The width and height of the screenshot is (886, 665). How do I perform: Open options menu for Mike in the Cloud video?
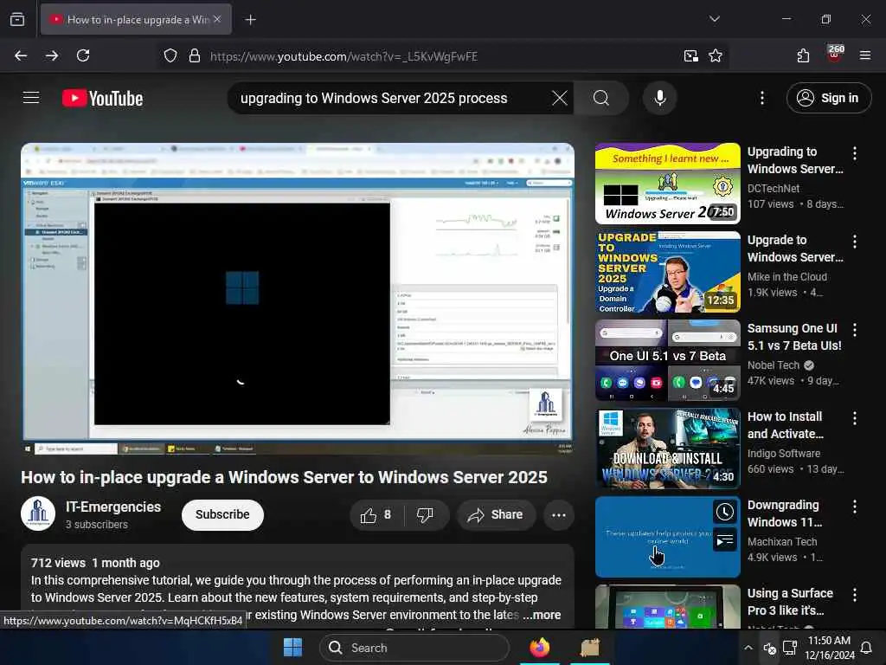coord(854,242)
